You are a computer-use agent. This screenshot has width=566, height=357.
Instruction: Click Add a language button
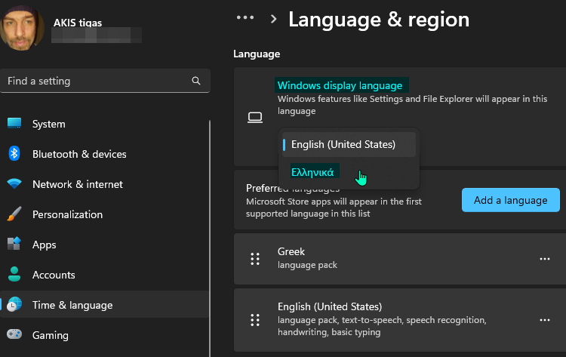510,200
